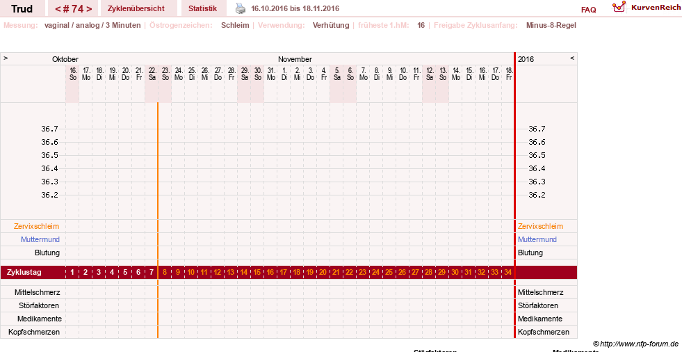682x352 pixels.
Task: Open the FAQ link
Action: [x=588, y=10]
